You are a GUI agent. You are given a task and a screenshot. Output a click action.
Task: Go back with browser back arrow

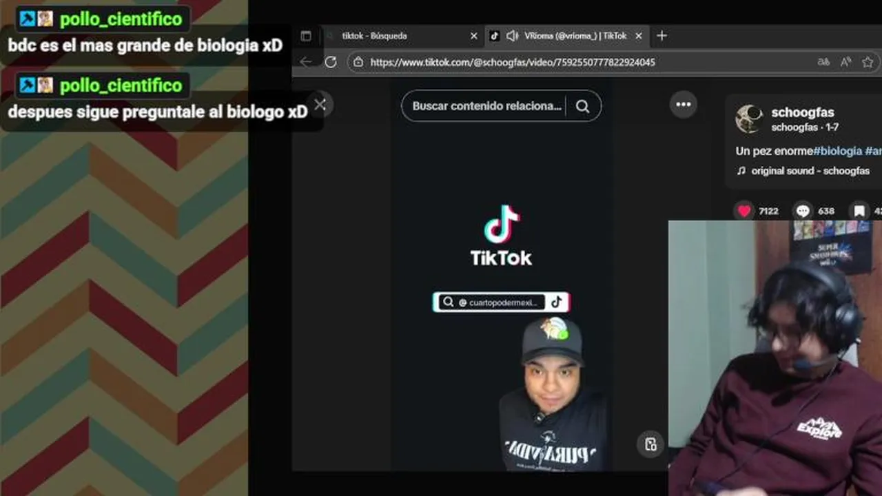point(306,62)
